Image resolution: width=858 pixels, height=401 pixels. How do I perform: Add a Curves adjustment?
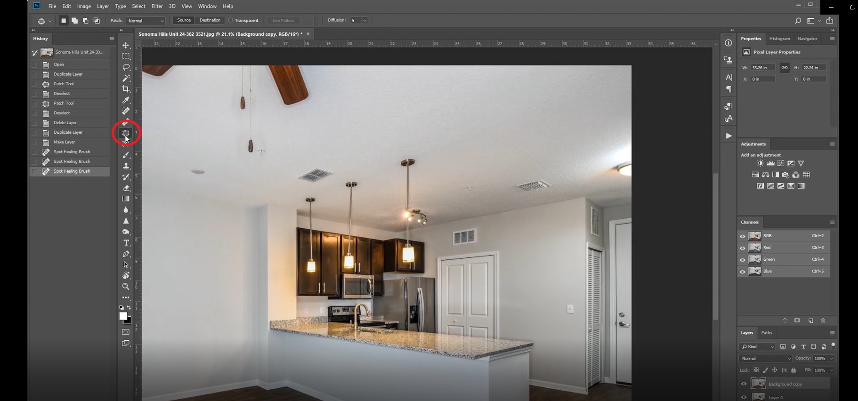pyautogui.click(x=781, y=163)
